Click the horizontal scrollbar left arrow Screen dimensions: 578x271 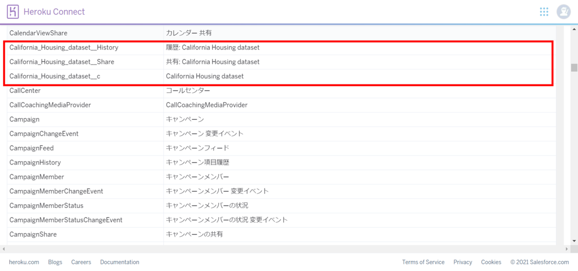point(3,249)
